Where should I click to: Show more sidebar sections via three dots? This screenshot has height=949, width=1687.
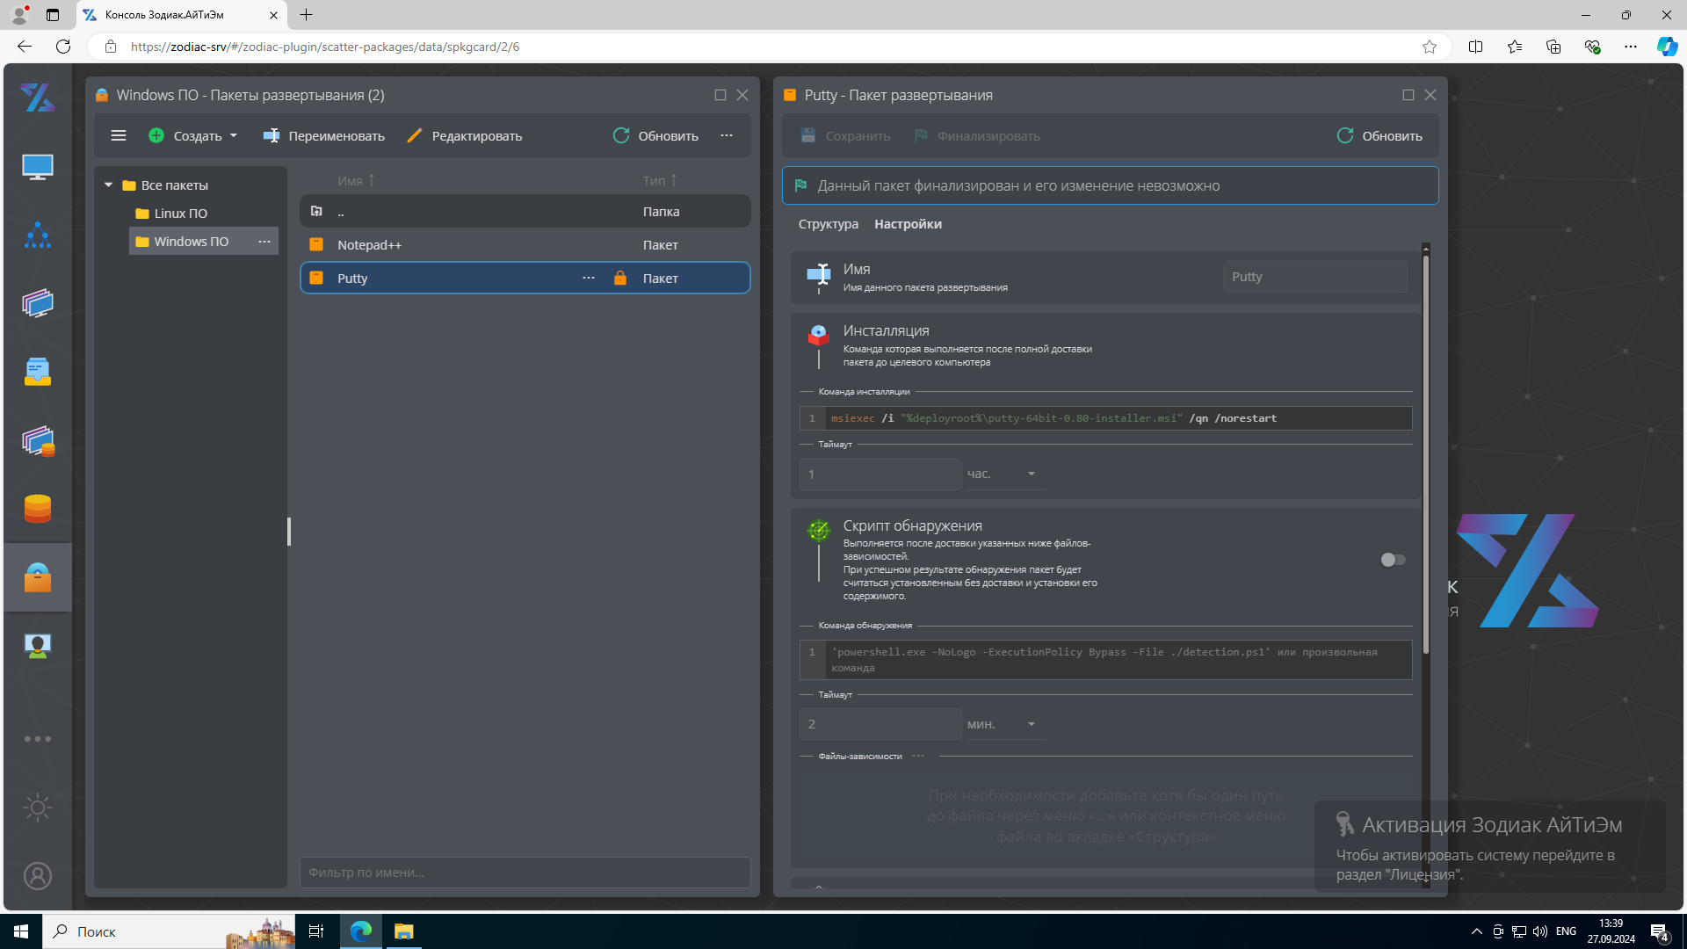(x=38, y=739)
